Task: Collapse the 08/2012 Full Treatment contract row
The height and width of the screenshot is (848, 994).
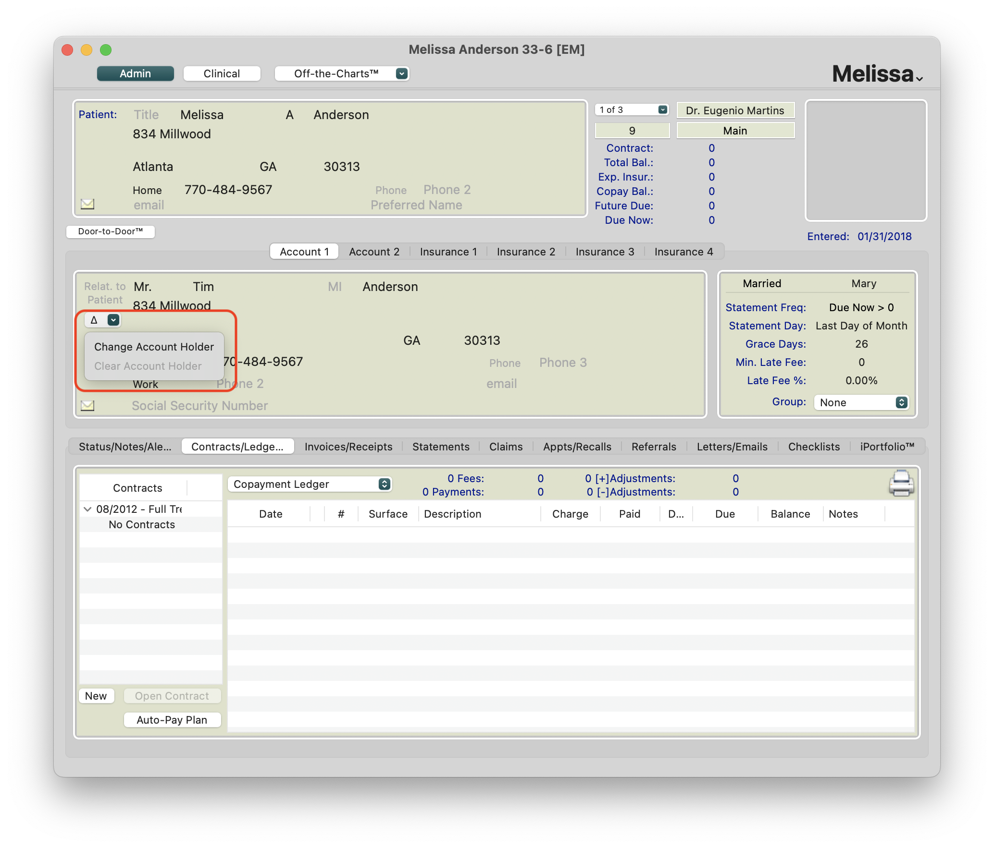Action: point(87,509)
